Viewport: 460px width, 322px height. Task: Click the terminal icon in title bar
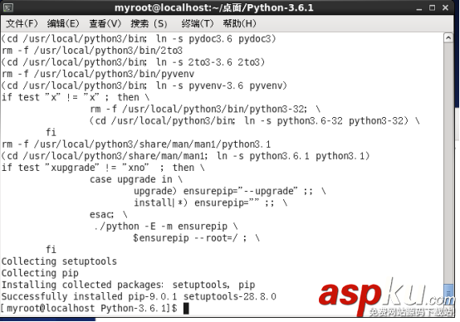pos(8,7)
